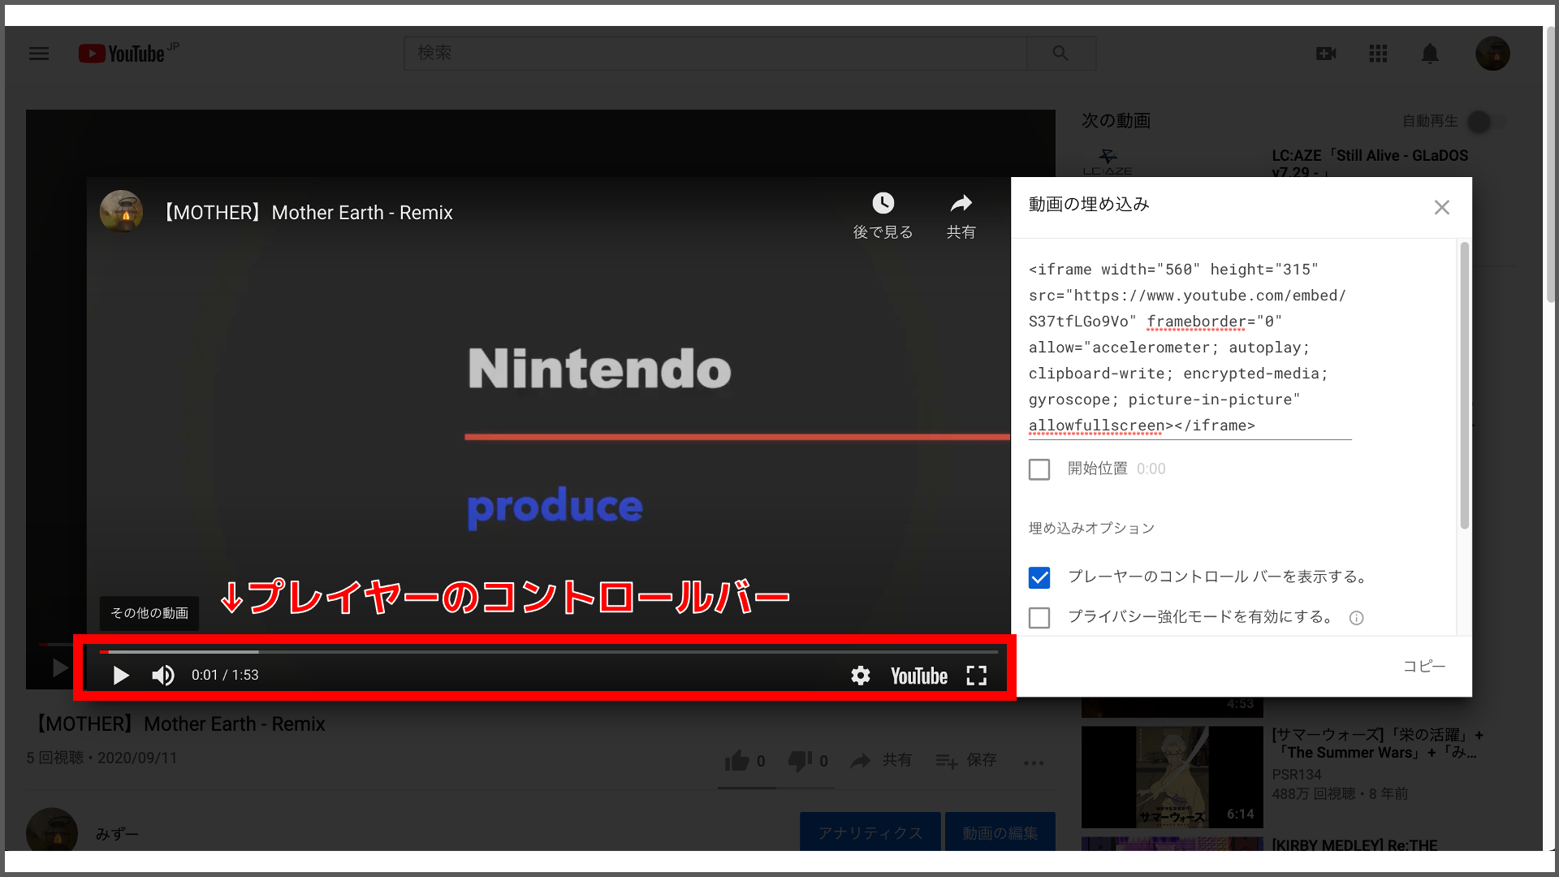Viewport: 1559px width, 877px height.
Task: Mute the embedded preview volume
Action: tap(163, 676)
